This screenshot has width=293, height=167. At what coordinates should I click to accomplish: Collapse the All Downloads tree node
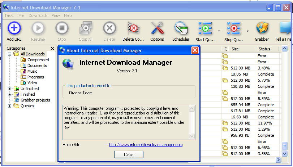pyautogui.click(x=9, y=54)
